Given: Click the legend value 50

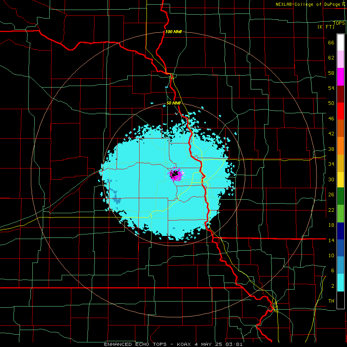Looking at the screenshot, I should [x=331, y=103].
